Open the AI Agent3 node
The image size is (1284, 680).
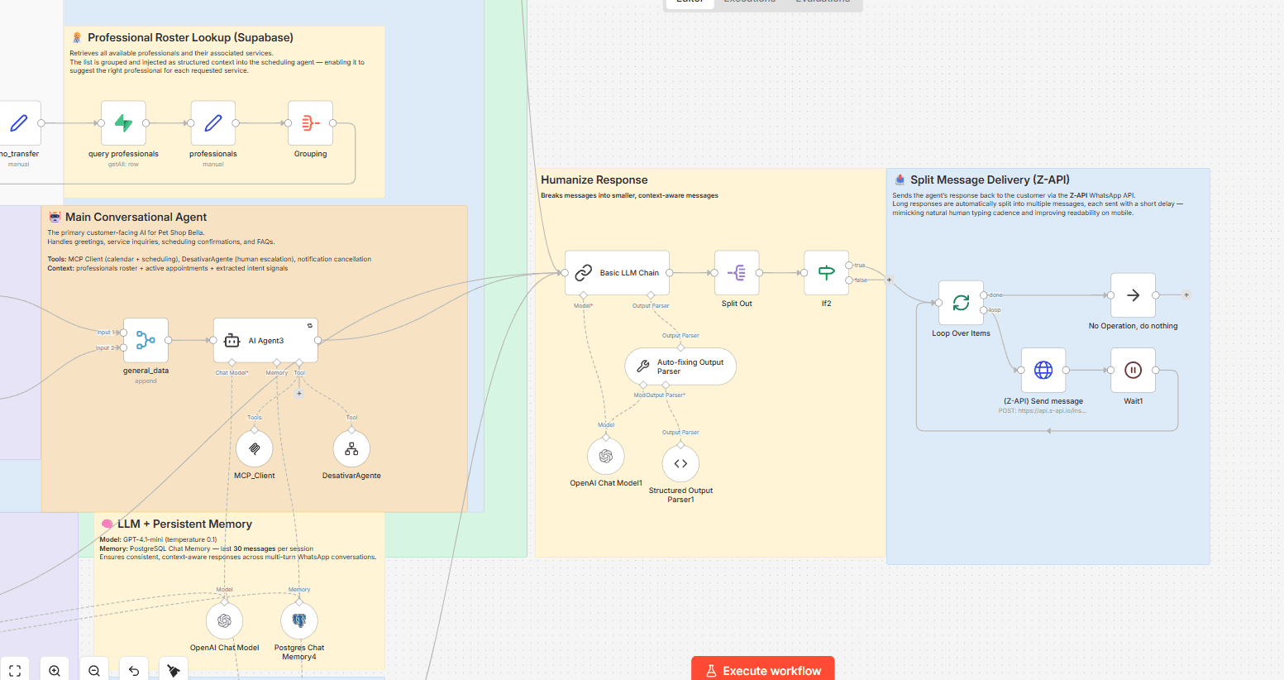coord(265,340)
